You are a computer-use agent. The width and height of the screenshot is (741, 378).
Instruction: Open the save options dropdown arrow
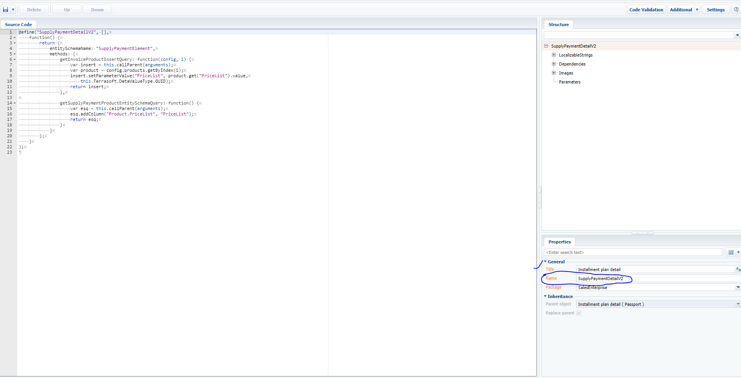point(13,10)
